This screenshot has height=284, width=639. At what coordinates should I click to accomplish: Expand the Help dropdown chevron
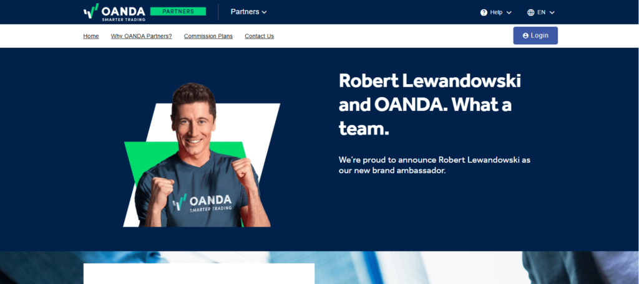point(509,12)
